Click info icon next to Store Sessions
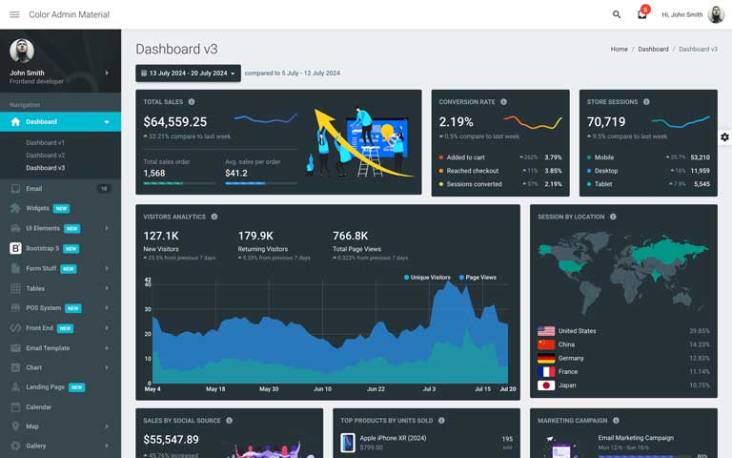The image size is (732, 458). click(x=646, y=102)
